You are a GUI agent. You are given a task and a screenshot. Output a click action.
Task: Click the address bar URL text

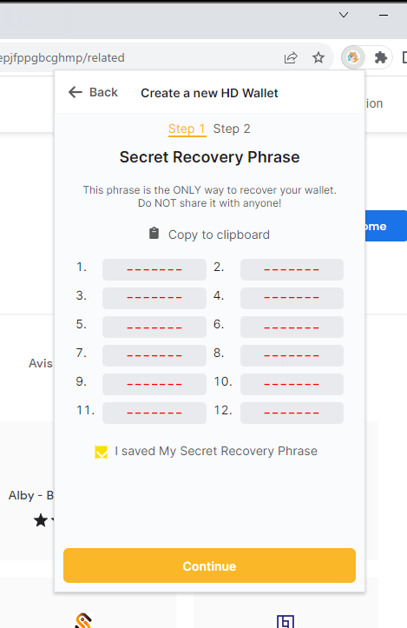[x=62, y=57]
